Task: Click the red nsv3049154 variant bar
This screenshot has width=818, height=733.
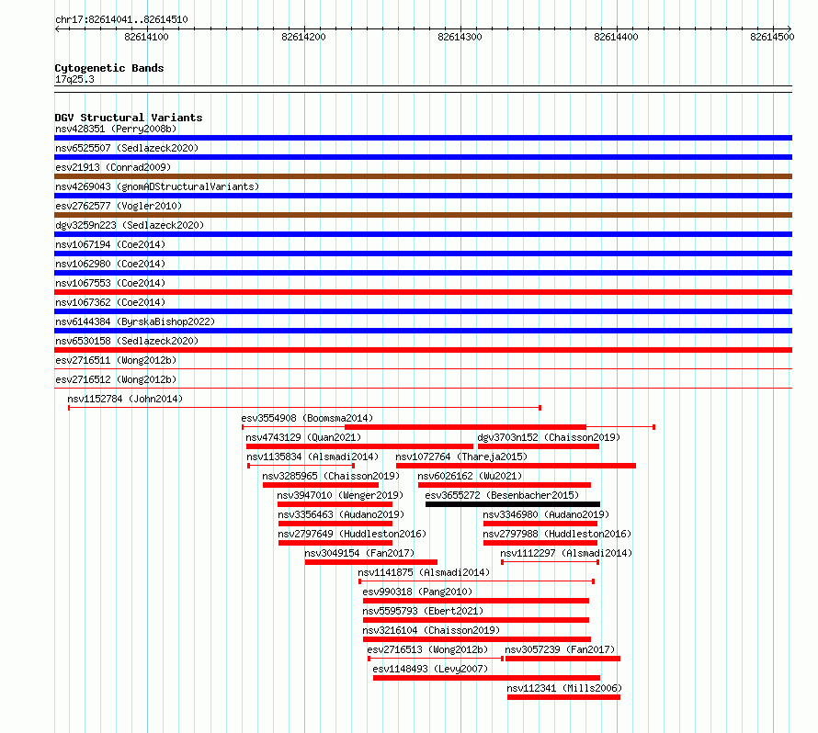Action: [x=371, y=562]
